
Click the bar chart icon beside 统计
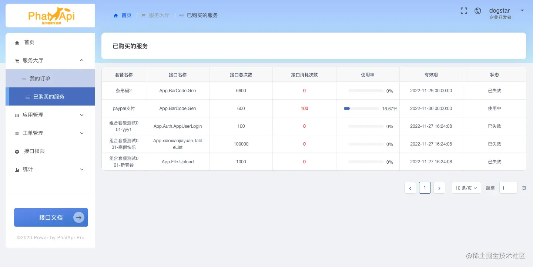pyautogui.click(x=17, y=170)
